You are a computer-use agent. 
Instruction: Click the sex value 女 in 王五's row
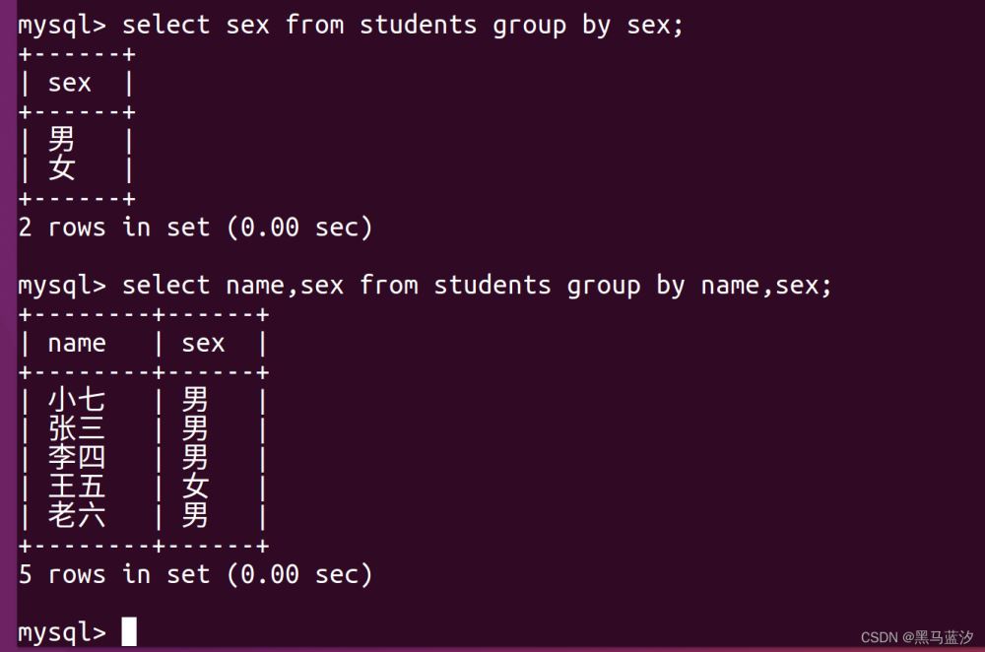pos(195,486)
